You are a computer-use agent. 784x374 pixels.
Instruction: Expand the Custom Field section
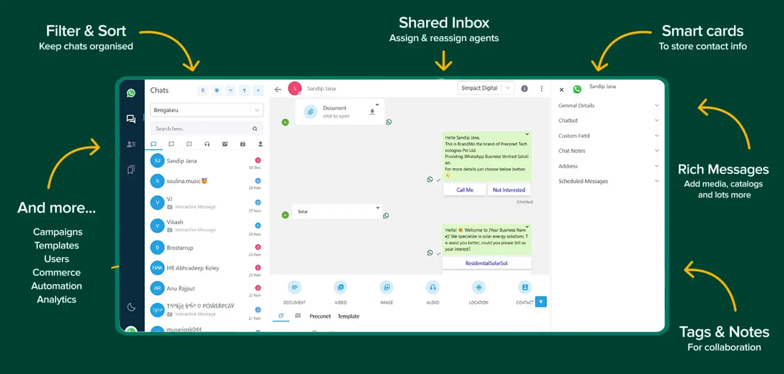point(609,136)
